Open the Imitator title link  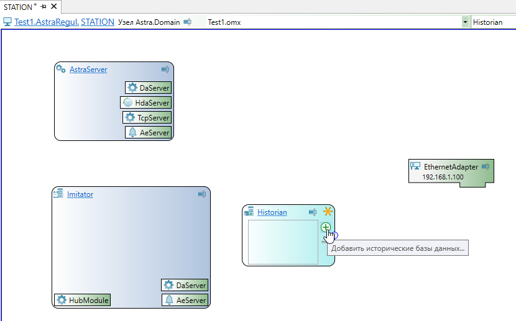(x=80, y=194)
